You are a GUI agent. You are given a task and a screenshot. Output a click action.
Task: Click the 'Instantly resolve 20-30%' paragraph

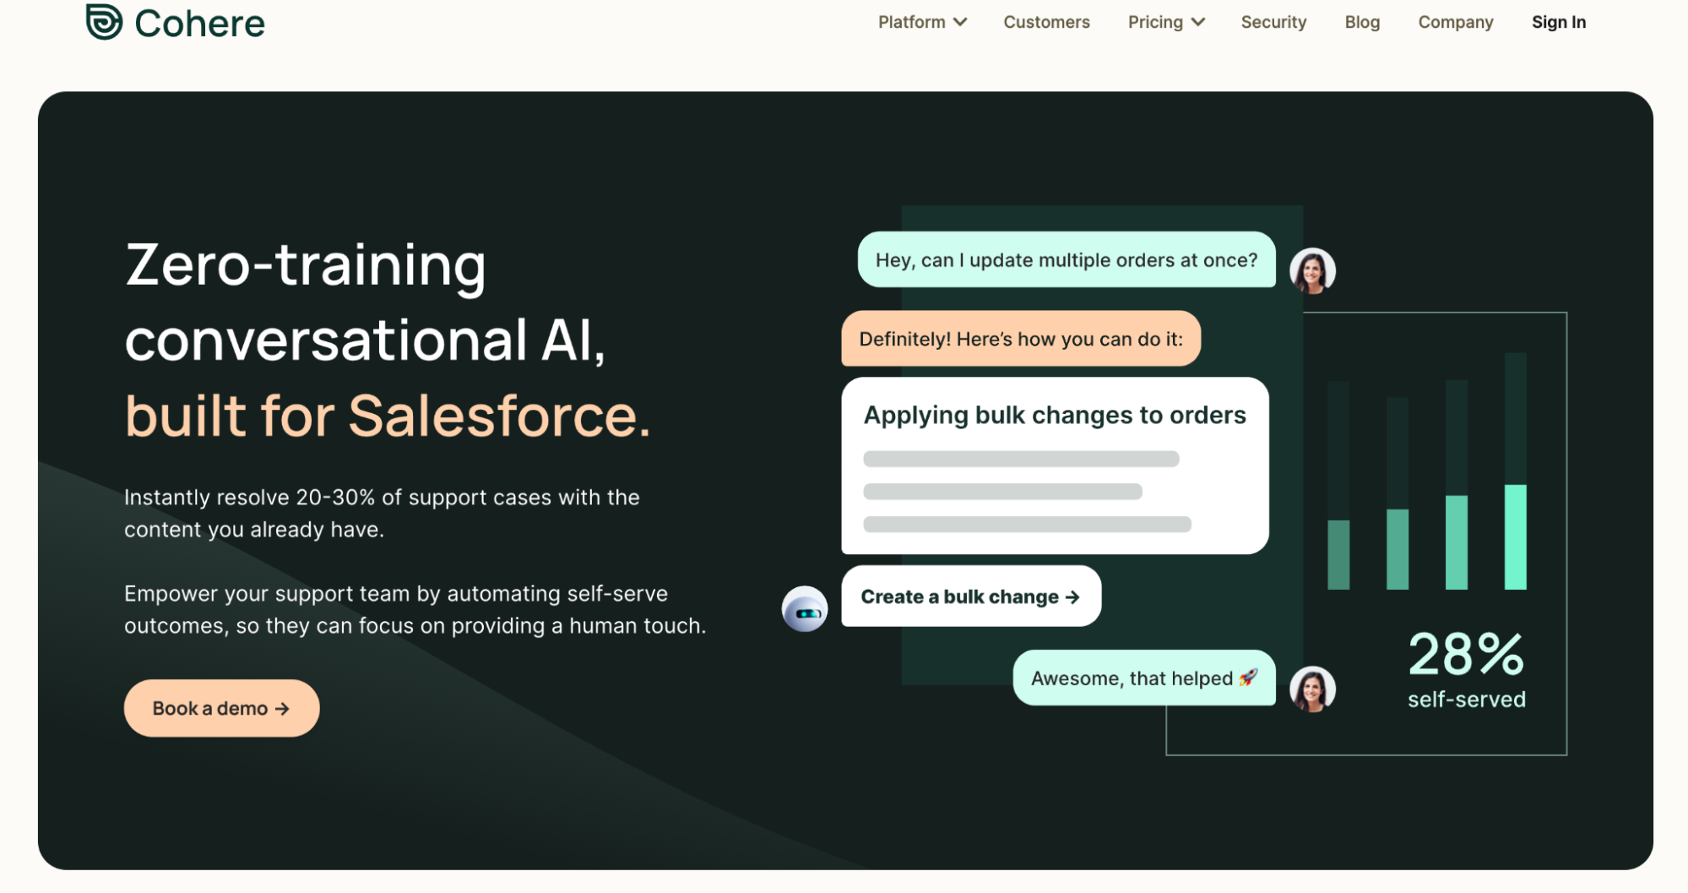382,513
